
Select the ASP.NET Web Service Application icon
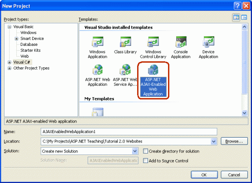coord(125,70)
